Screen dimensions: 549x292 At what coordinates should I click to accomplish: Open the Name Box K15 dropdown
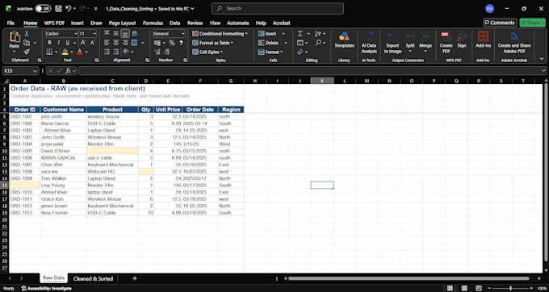click(x=35, y=71)
